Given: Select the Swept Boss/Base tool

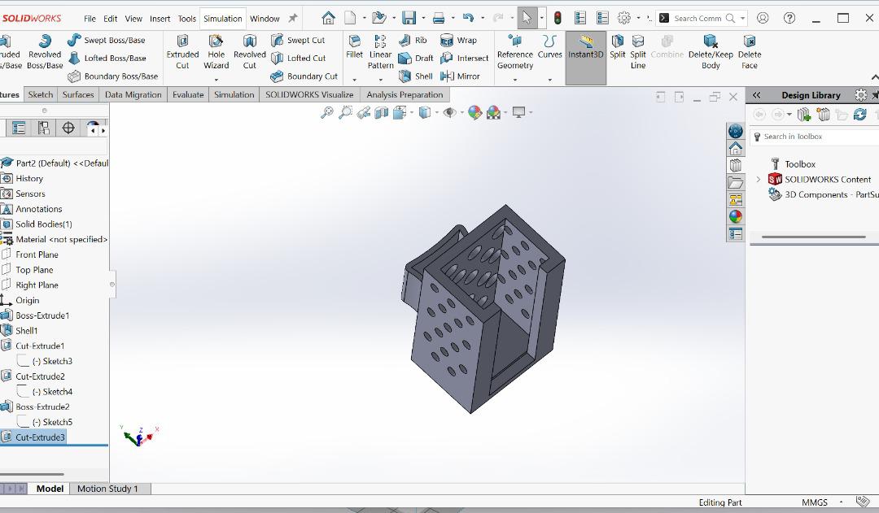Looking at the screenshot, I should pos(107,41).
